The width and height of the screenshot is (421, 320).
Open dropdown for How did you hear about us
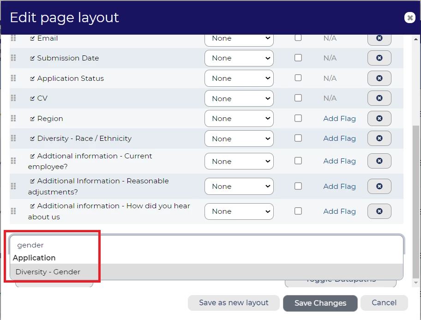pyautogui.click(x=239, y=211)
